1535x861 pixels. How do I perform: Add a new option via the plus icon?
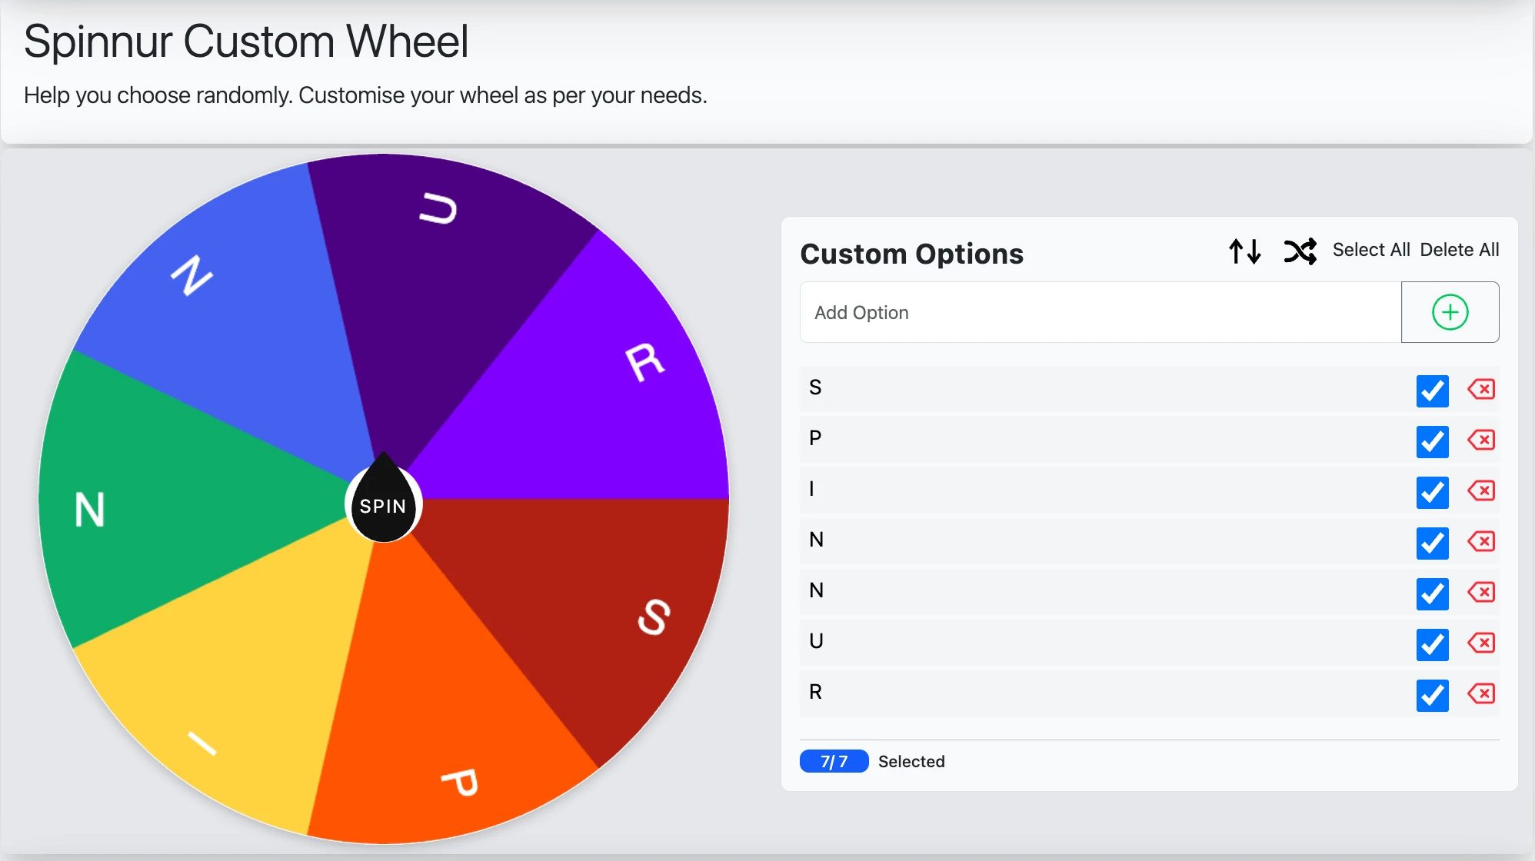1450,311
